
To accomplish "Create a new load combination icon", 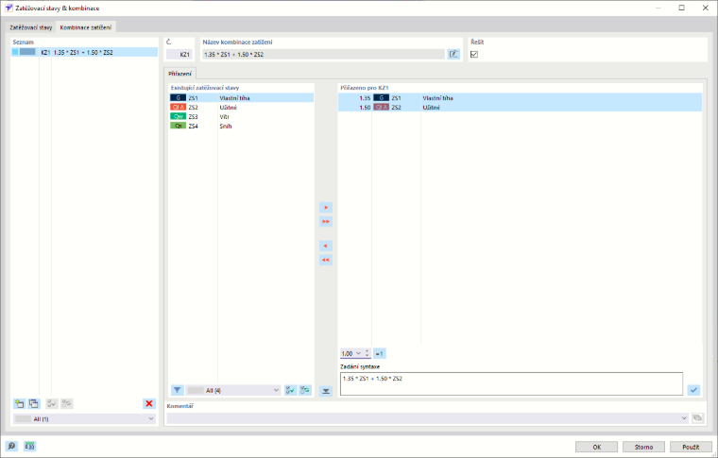I will (x=19, y=403).
